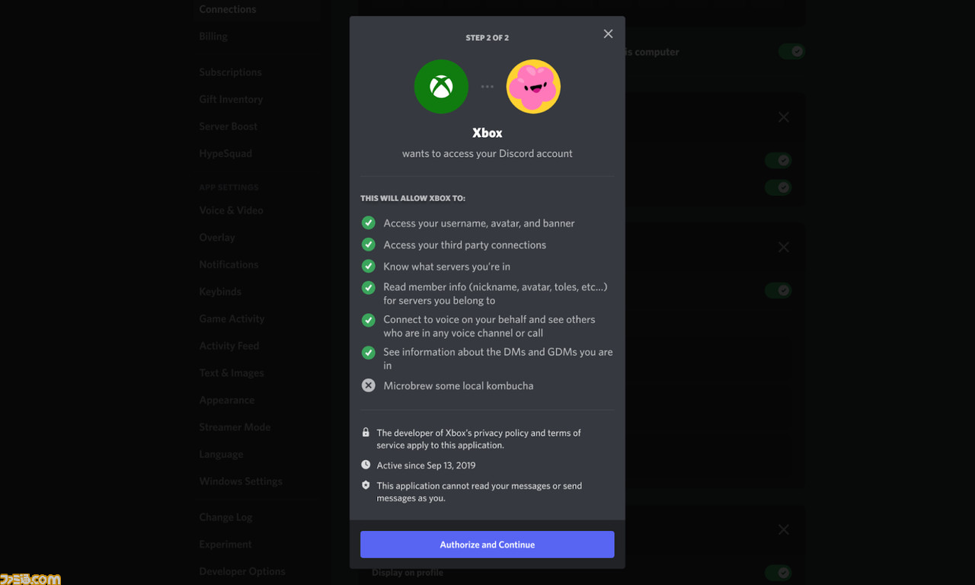Click 'Access your third party connections' text
Screen dimensions: 975x585
[465, 245]
